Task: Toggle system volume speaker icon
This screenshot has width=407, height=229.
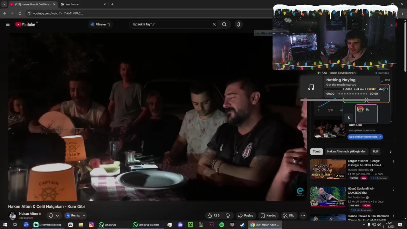Action: (x=379, y=225)
